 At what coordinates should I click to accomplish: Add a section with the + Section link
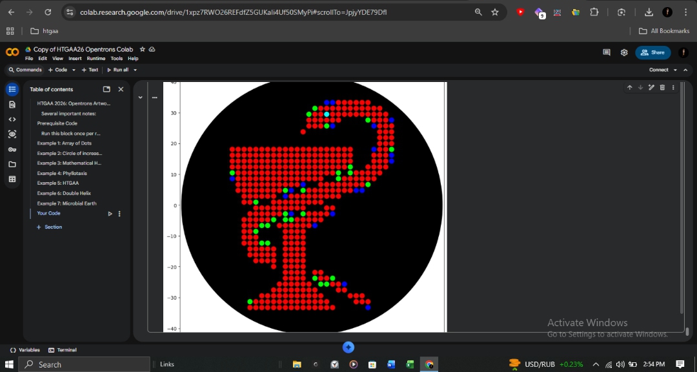pos(48,227)
